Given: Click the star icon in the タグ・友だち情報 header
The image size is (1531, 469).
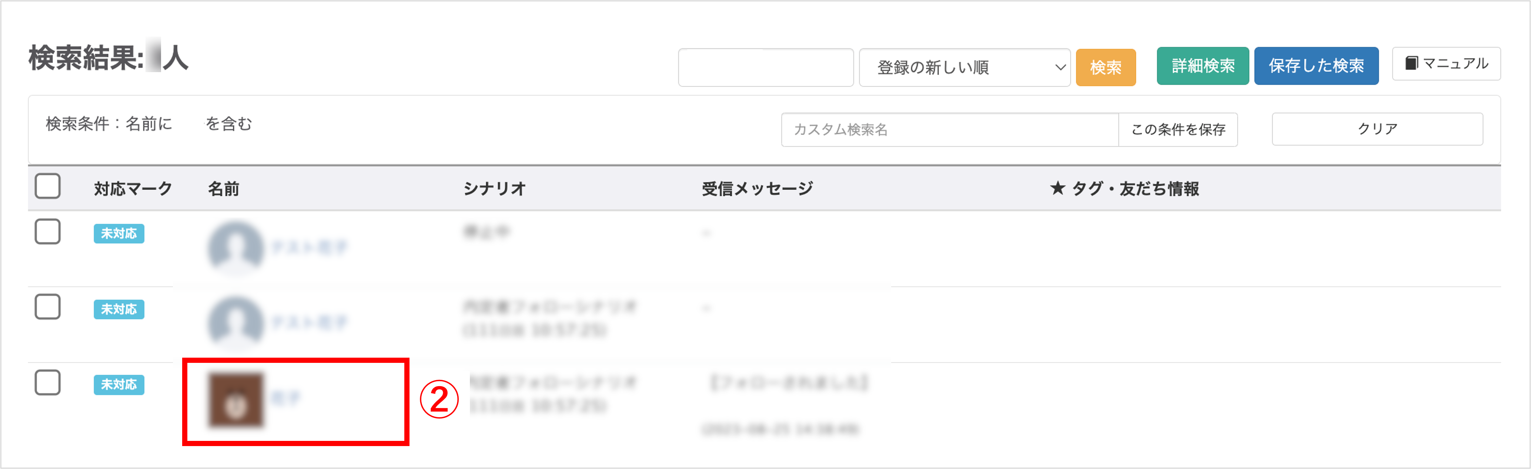Looking at the screenshot, I should [x=1057, y=188].
